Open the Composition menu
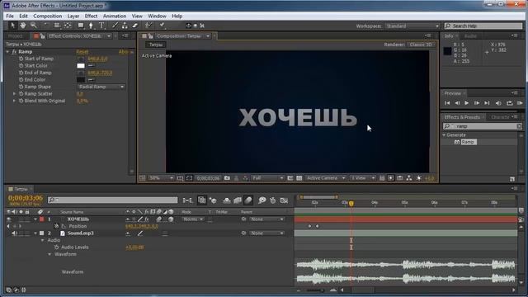528x297 pixels. [x=48, y=16]
